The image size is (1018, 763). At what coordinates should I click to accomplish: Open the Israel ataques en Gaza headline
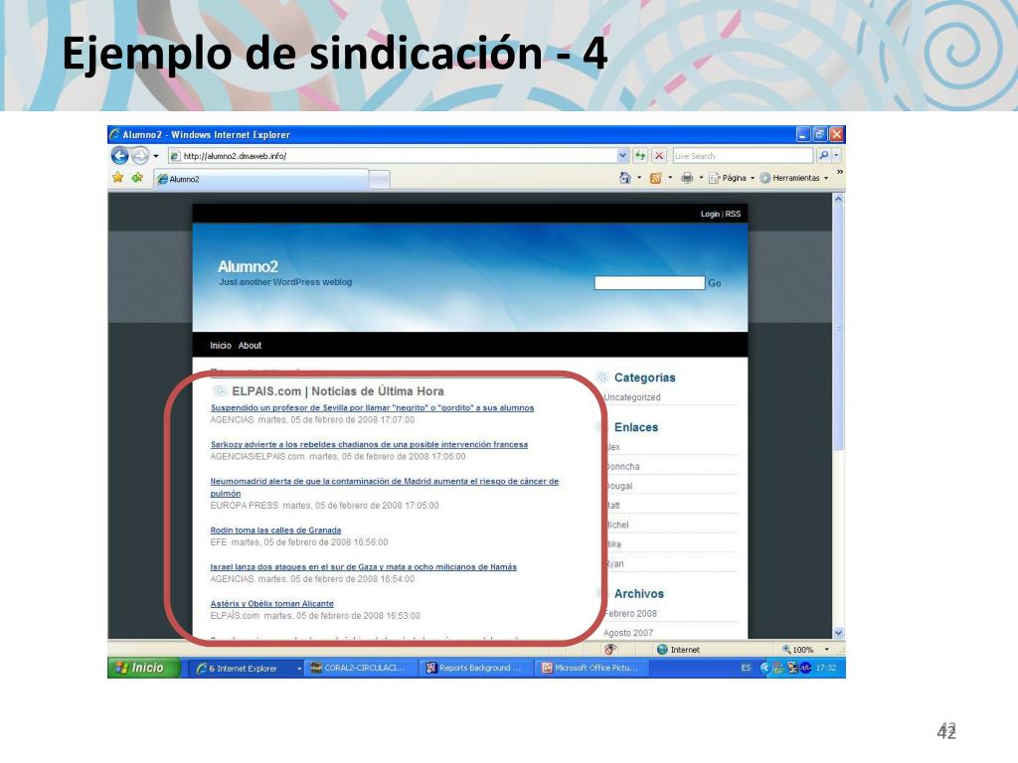click(x=364, y=567)
